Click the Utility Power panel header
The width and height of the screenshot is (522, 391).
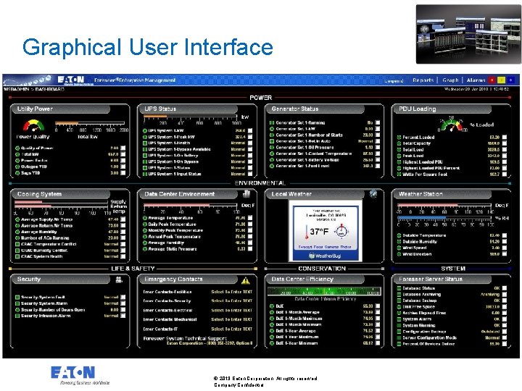coord(61,109)
